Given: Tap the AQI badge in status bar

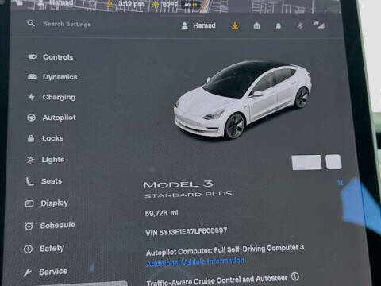Looking at the screenshot, I should pos(190,5).
